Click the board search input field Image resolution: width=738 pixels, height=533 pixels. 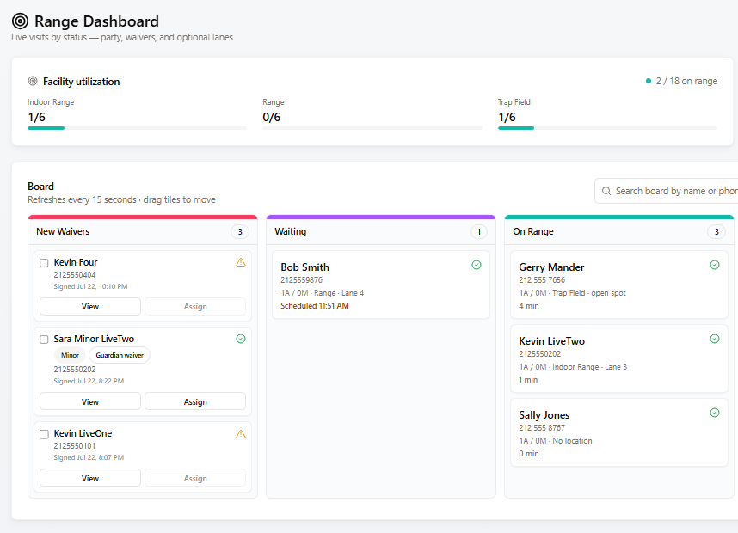[x=666, y=191]
